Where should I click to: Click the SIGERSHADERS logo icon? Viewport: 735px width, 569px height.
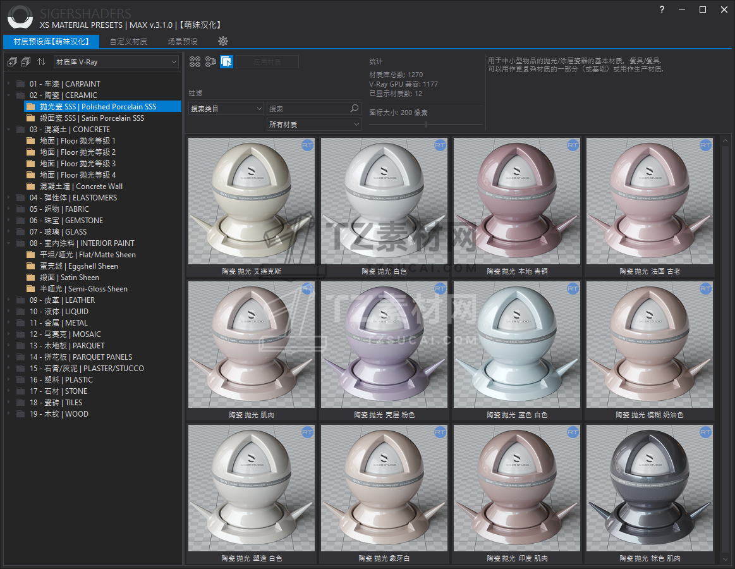point(20,17)
